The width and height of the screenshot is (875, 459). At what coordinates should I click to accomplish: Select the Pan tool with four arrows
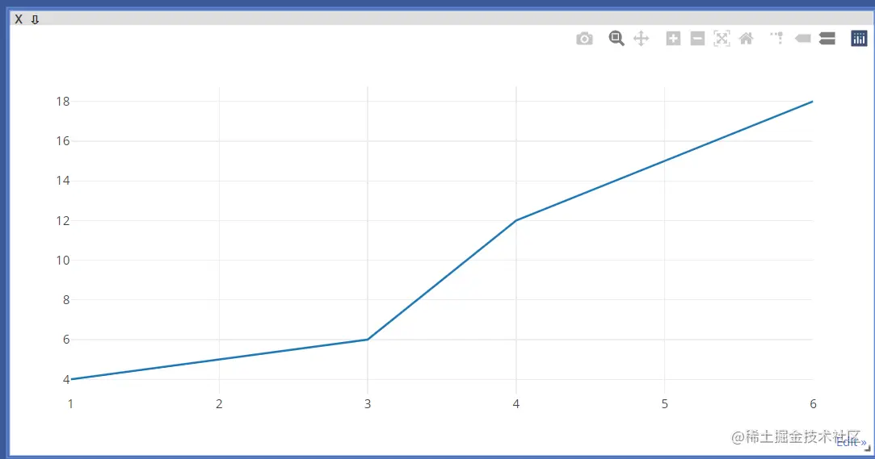(642, 39)
